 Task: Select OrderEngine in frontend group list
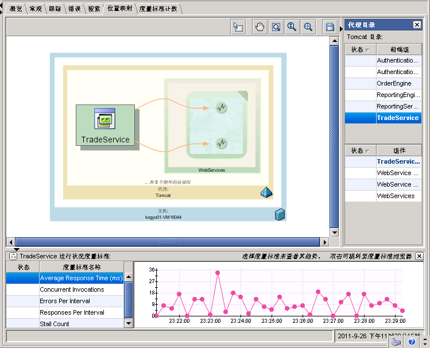point(383,83)
